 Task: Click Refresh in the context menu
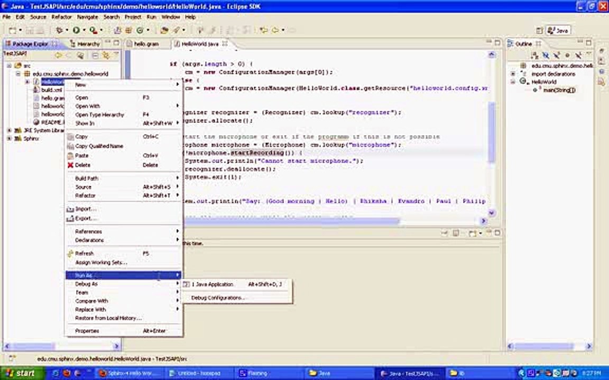click(123, 253)
